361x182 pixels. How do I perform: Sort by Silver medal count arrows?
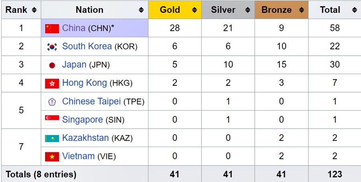click(247, 10)
